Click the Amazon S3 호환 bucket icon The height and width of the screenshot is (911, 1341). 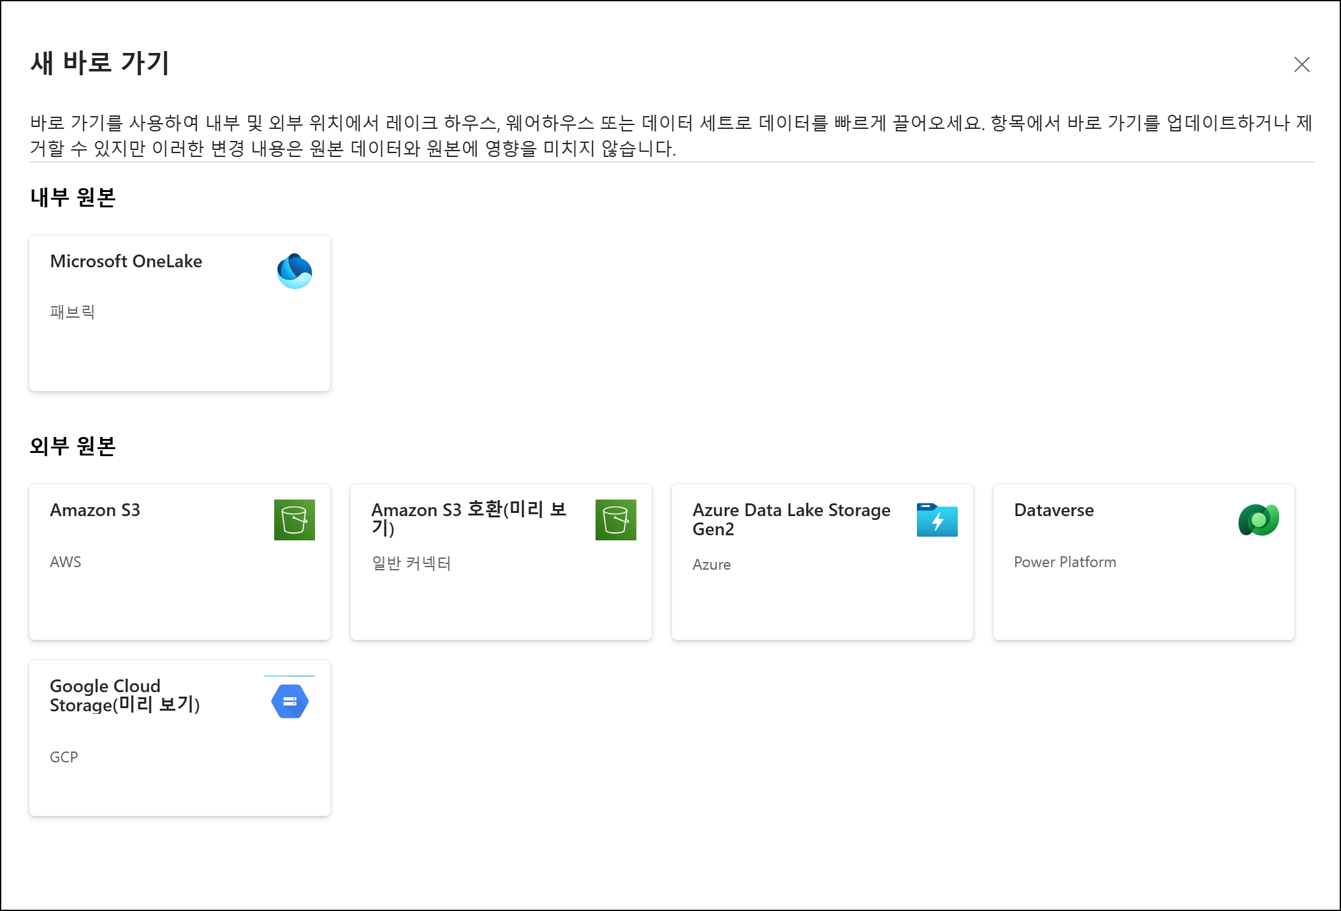coord(615,519)
